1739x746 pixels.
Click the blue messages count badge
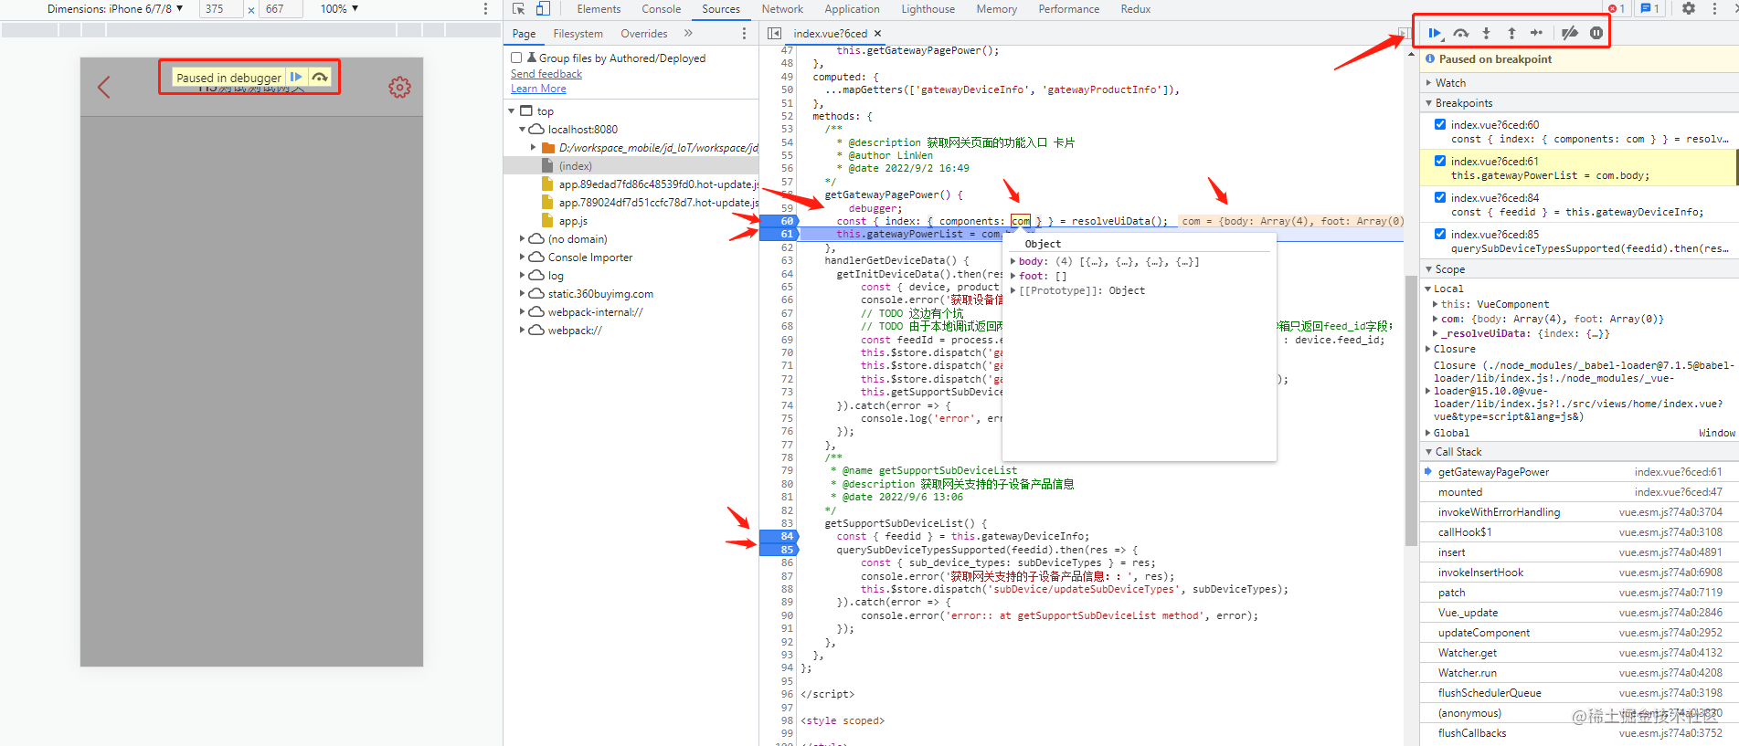point(1649,9)
